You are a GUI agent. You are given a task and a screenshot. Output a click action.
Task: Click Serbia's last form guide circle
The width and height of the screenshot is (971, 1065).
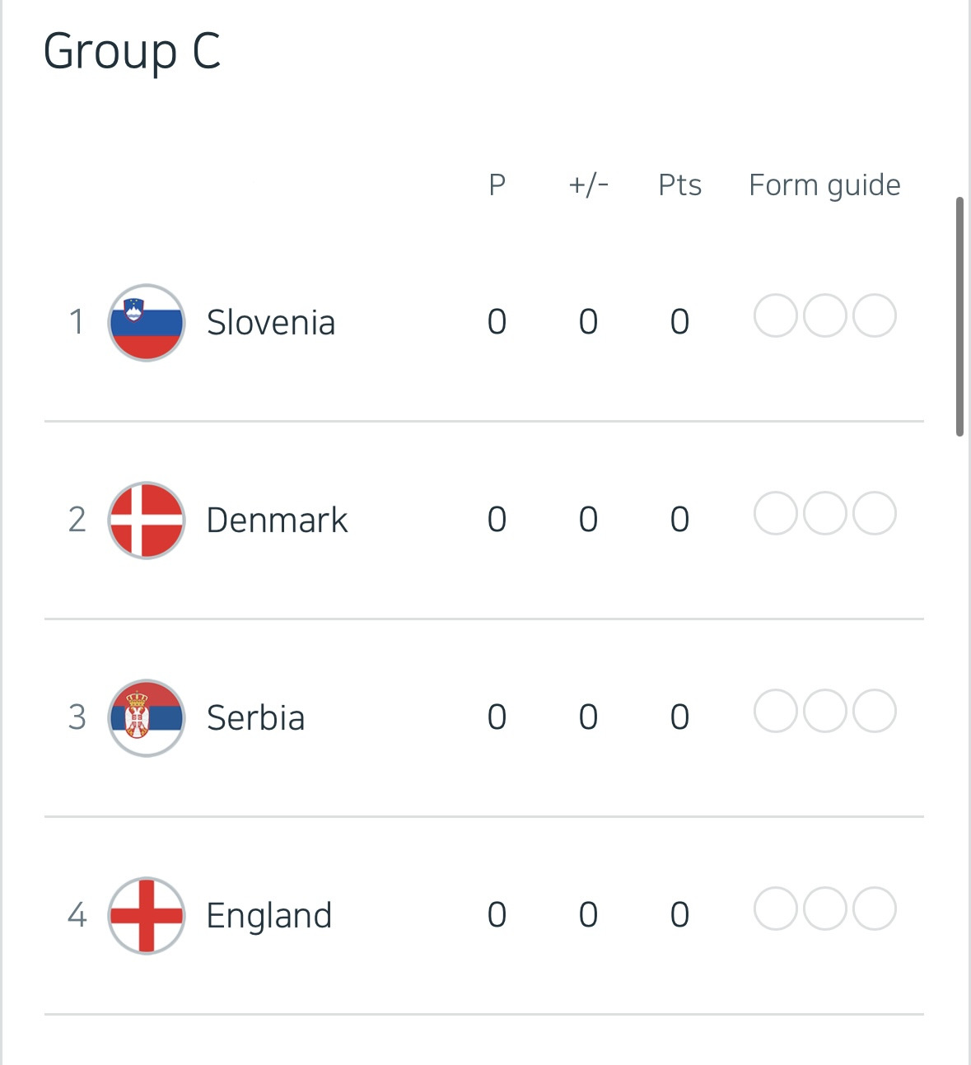tap(875, 711)
